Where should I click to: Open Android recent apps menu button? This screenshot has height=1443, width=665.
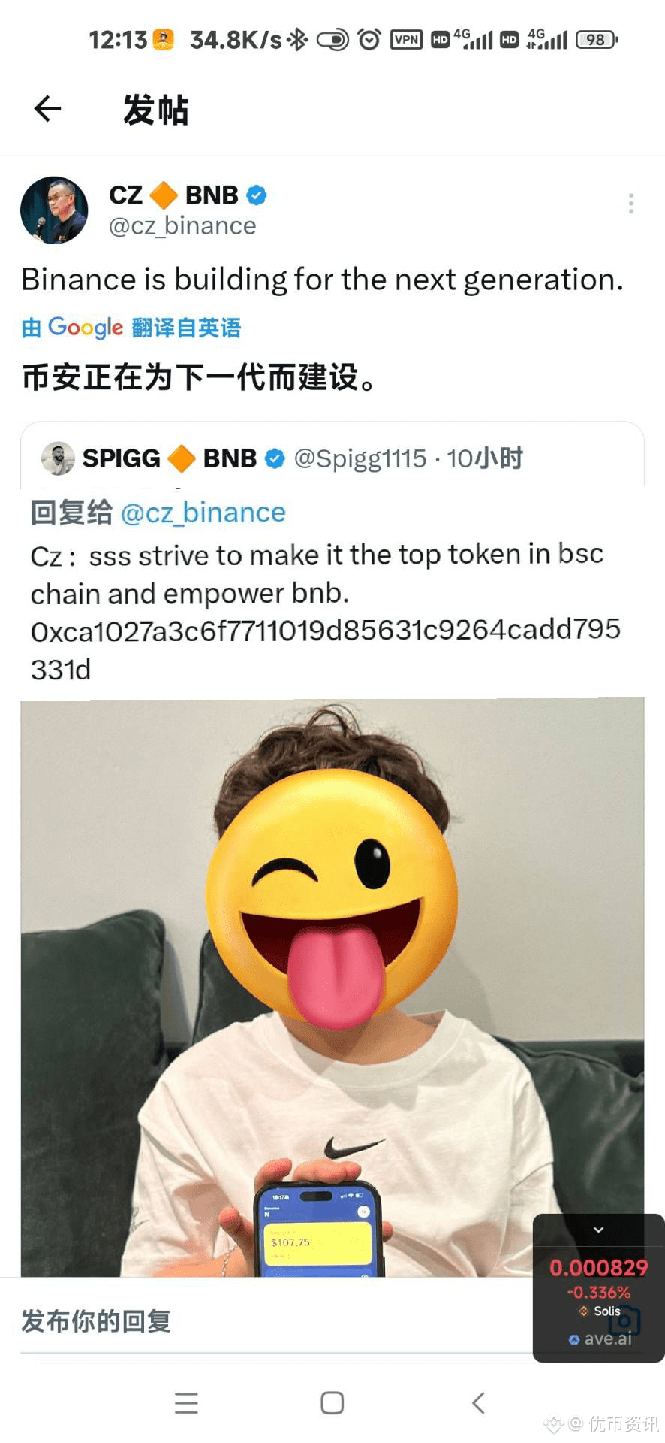click(x=186, y=1402)
